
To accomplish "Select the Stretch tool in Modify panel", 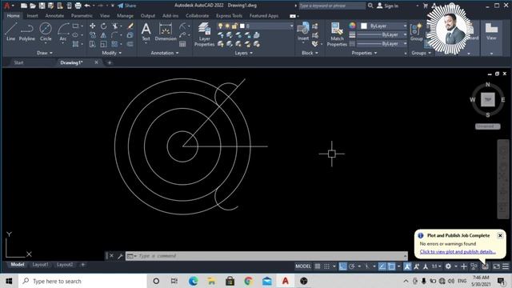I will (x=93, y=44).
